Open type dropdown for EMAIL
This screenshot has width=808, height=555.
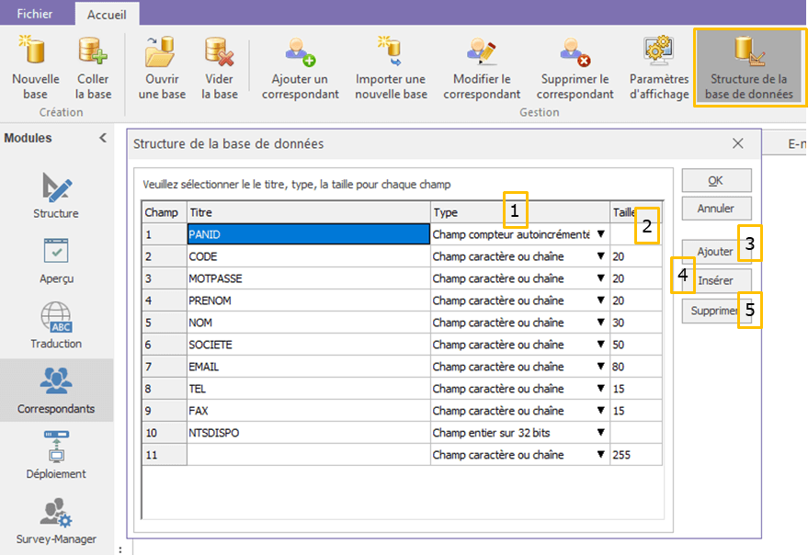601,367
